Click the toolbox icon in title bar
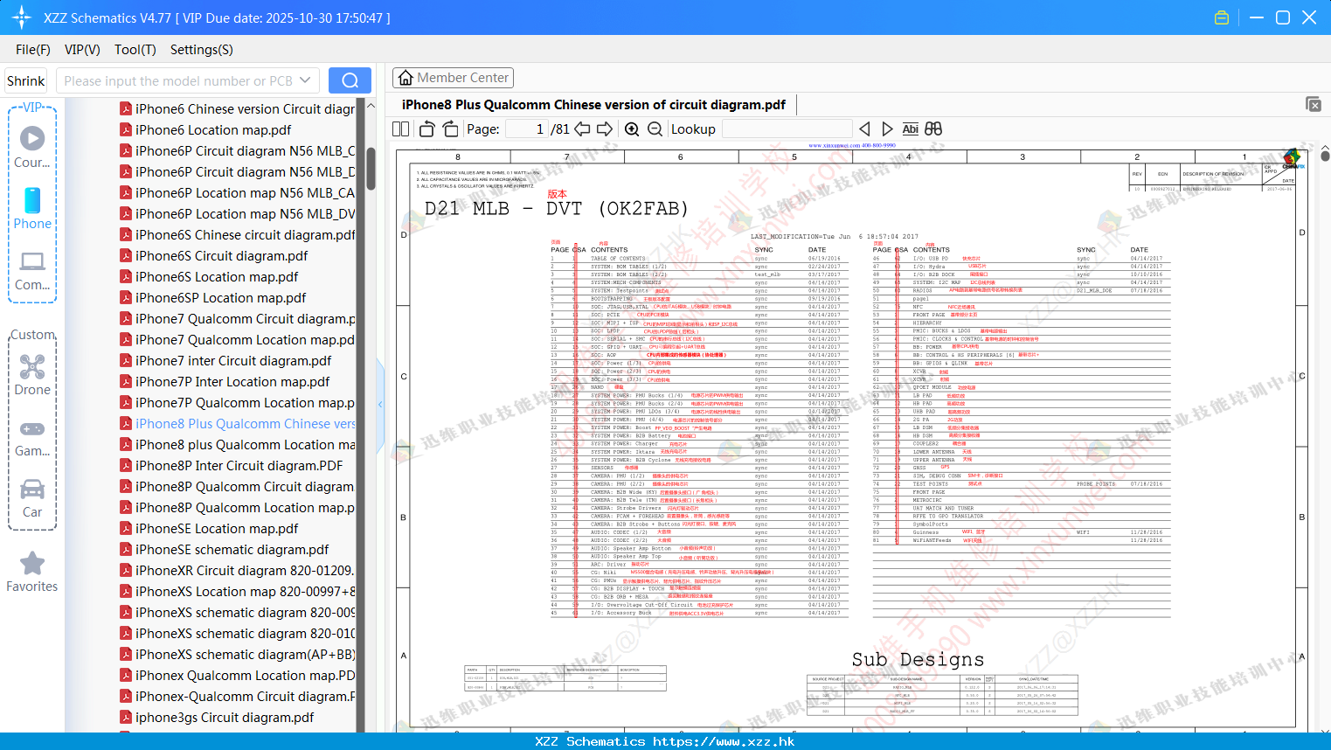The width and height of the screenshot is (1331, 750). point(1222,17)
